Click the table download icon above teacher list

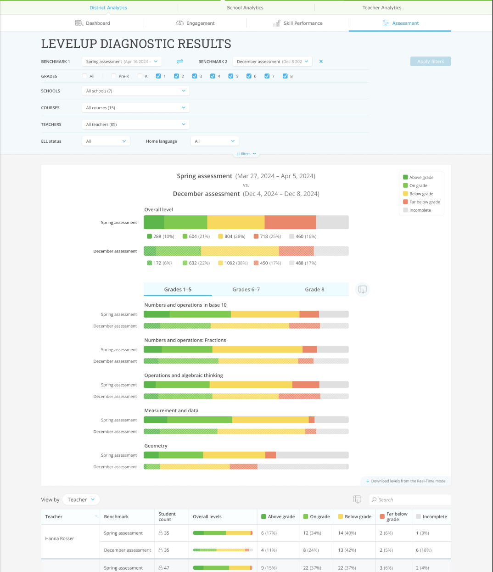[357, 499]
